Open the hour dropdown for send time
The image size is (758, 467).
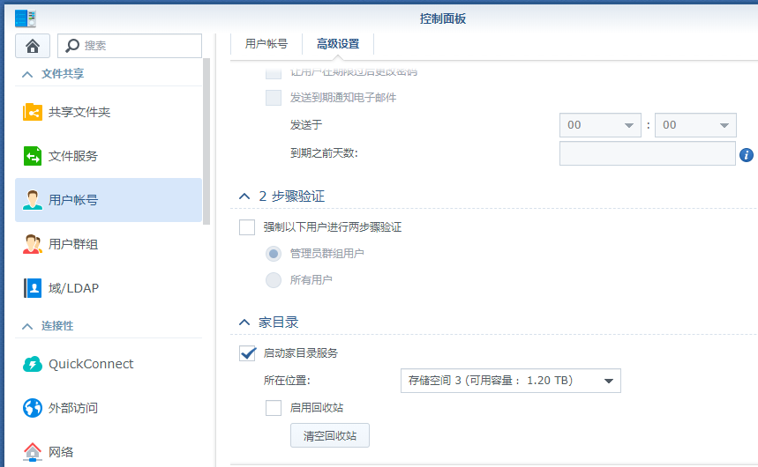(x=599, y=125)
